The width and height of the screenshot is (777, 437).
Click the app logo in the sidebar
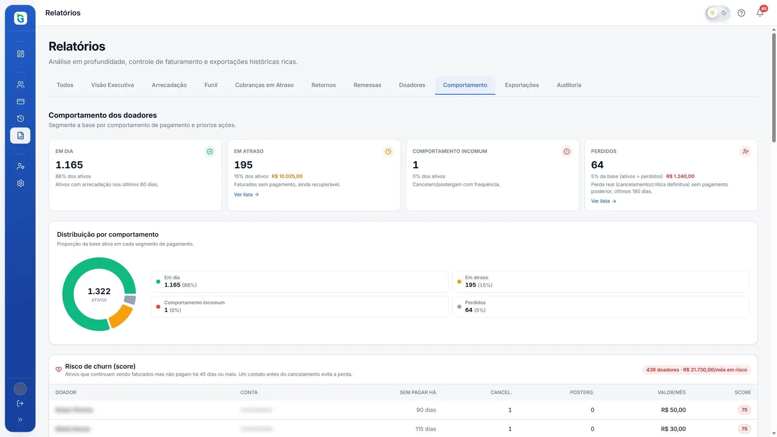coord(20,18)
